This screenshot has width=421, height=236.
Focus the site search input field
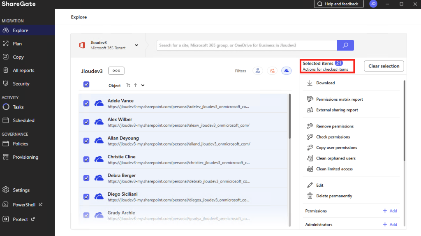click(x=247, y=45)
